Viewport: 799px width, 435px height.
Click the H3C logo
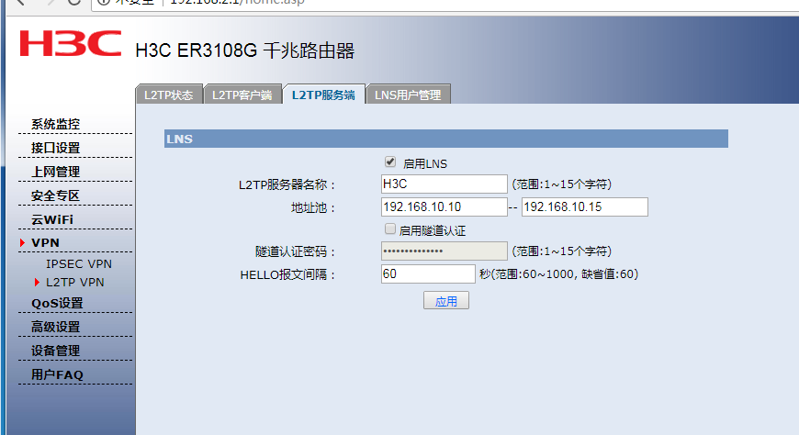(71, 43)
